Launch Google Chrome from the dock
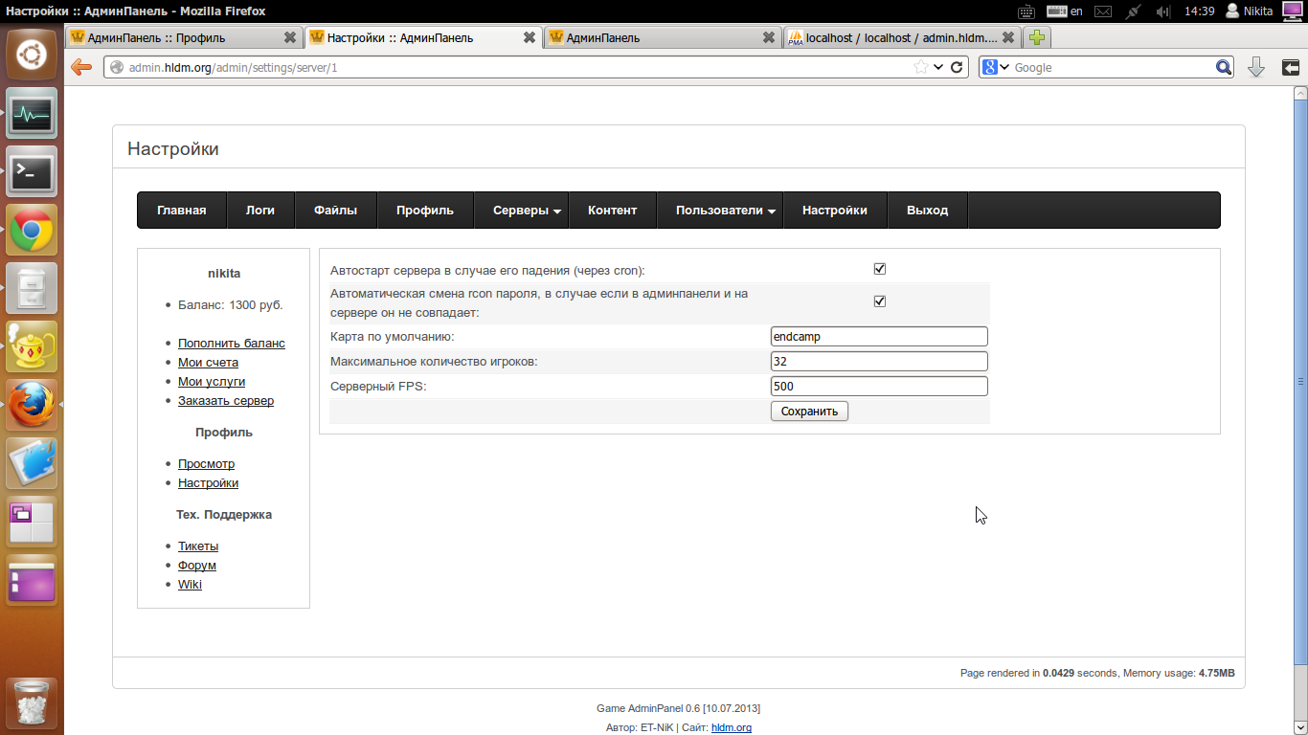This screenshot has width=1308, height=735. (x=32, y=230)
